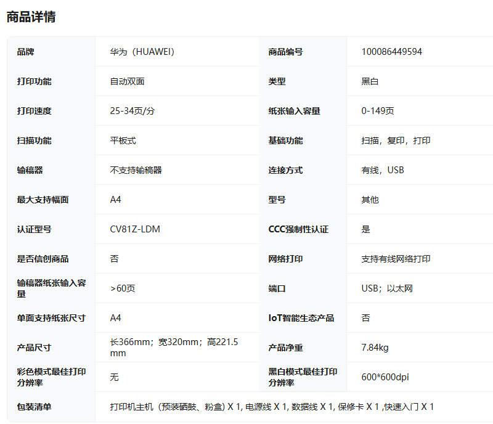
Task: Click the 认证型号 label
Action: (x=34, y=229)
